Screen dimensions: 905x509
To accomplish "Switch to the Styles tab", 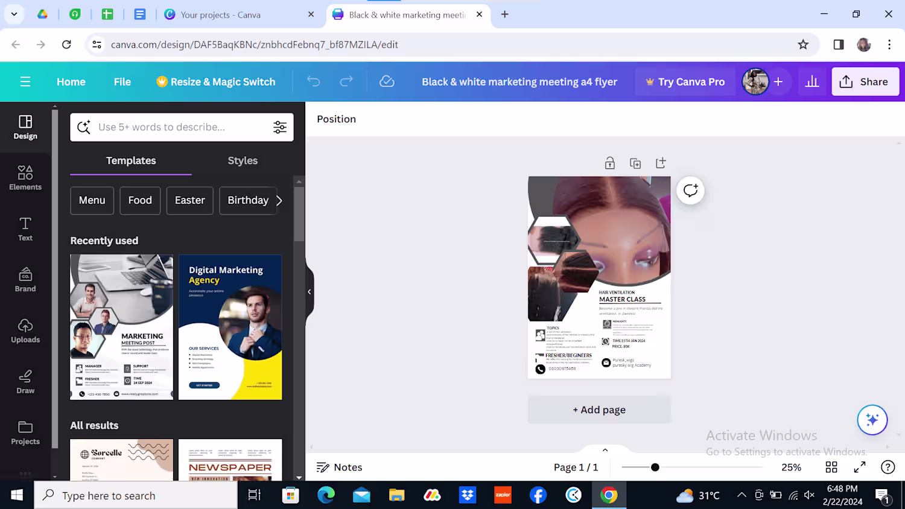I will click(243, 161).
